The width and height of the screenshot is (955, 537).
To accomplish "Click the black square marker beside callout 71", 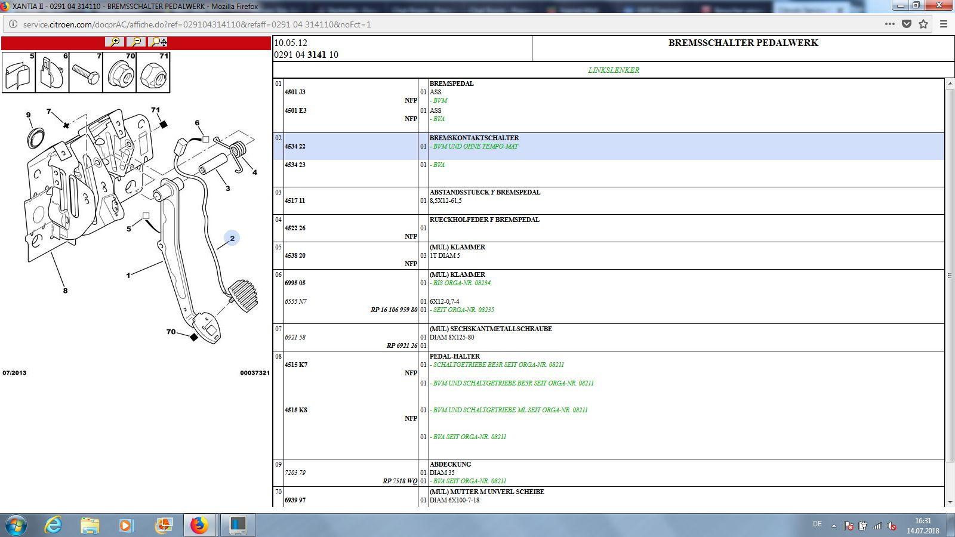I will 164,124.
